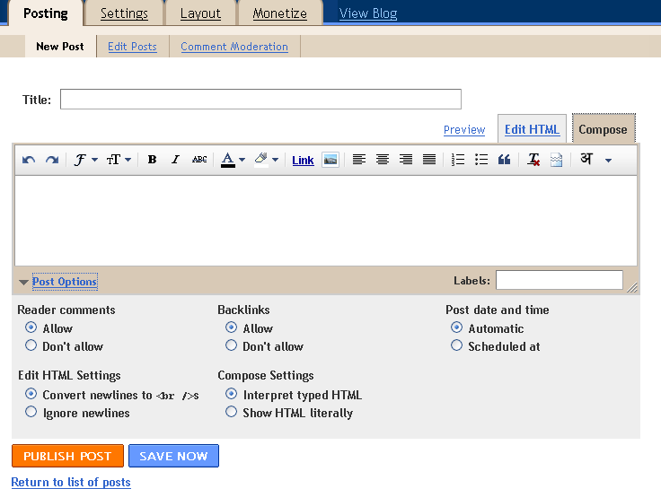Select Convert newlines to br option

coord(31,394)
